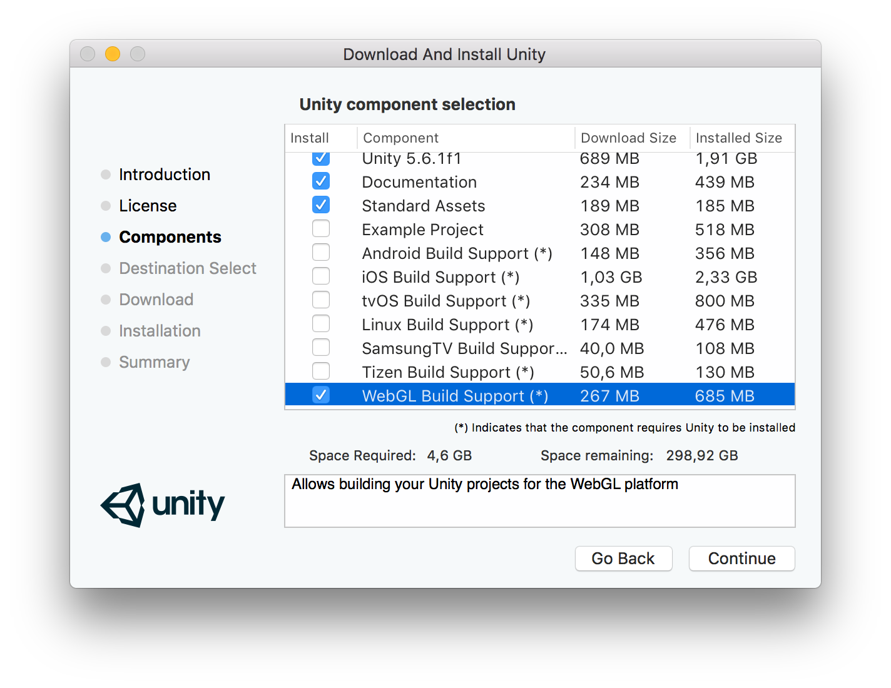Click the Continue button
891x688 pixels.
click(741, 559)
